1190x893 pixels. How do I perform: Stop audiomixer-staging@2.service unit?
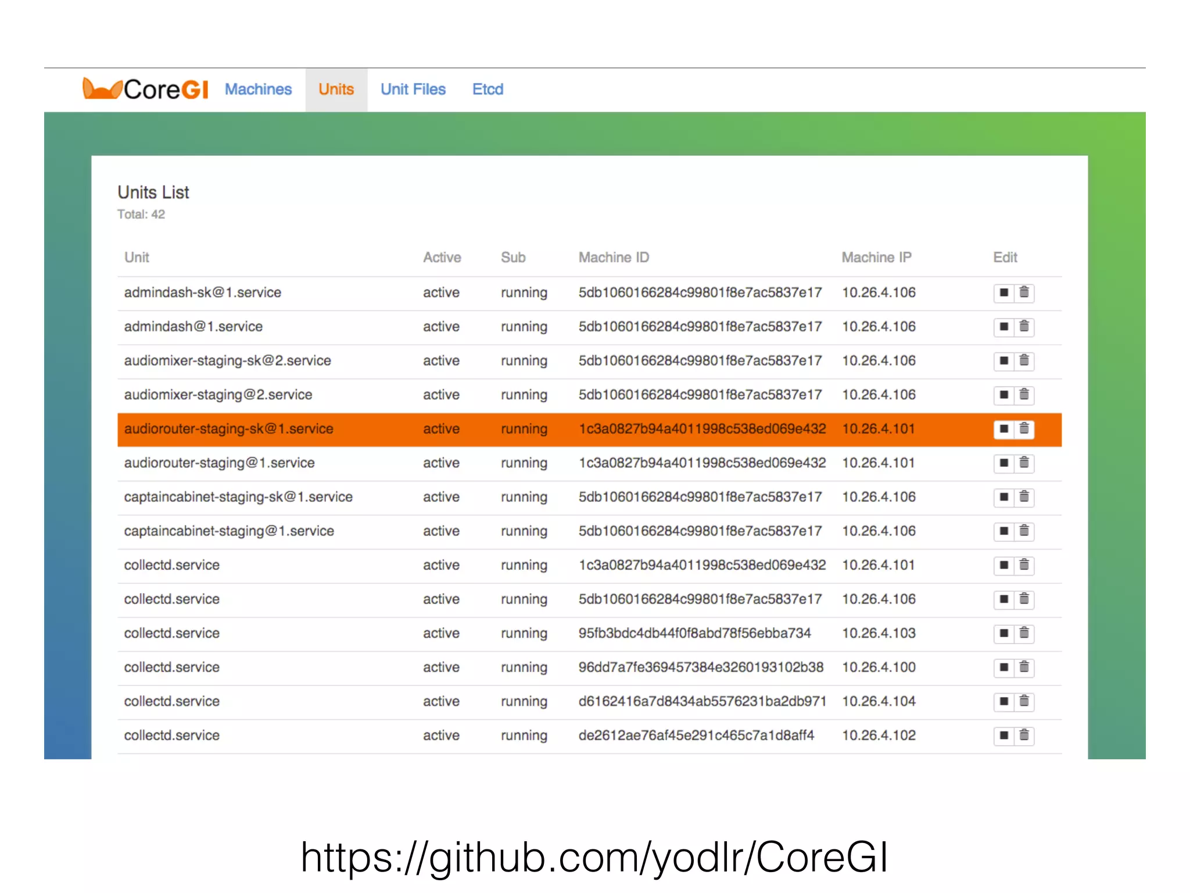(x=1003, y=395)
